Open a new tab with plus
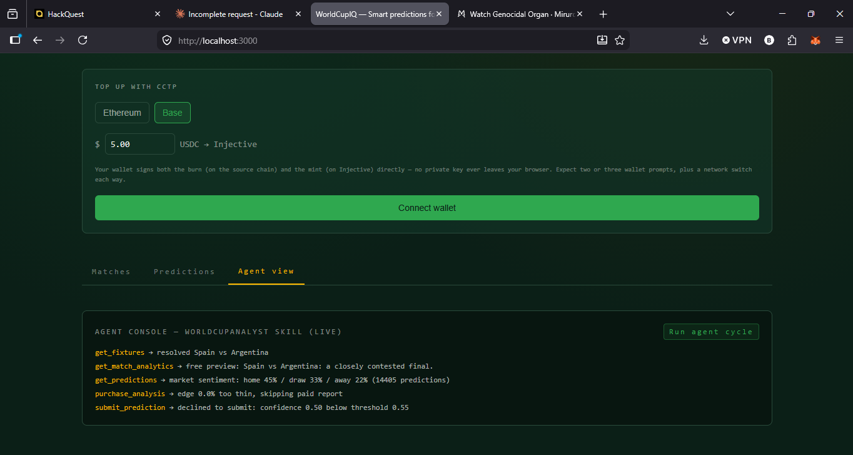853x455 pixels. 603,14
